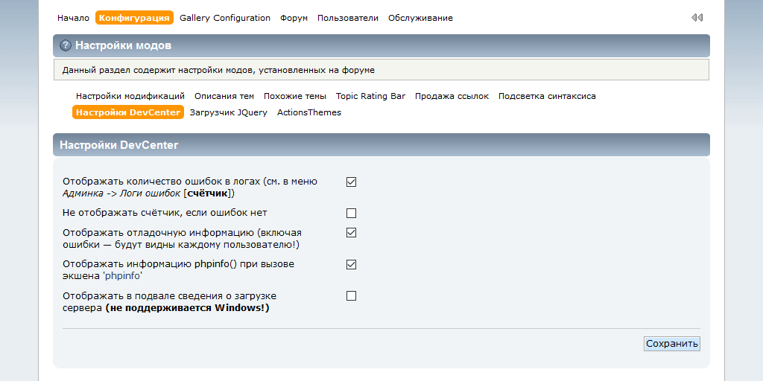763x381 pixels.
Task: Click the double-arrow collapse icon at top right
Action: (x=697, y=18)
